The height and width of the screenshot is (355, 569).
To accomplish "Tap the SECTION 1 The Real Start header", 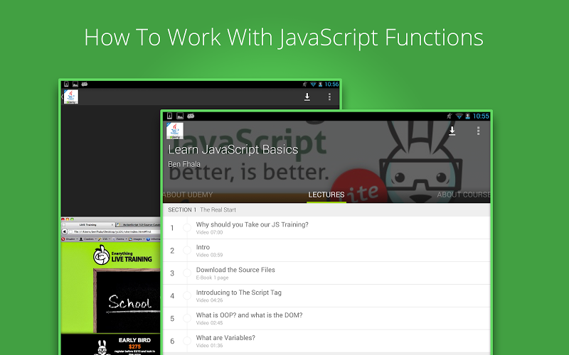I will point(326,209).
